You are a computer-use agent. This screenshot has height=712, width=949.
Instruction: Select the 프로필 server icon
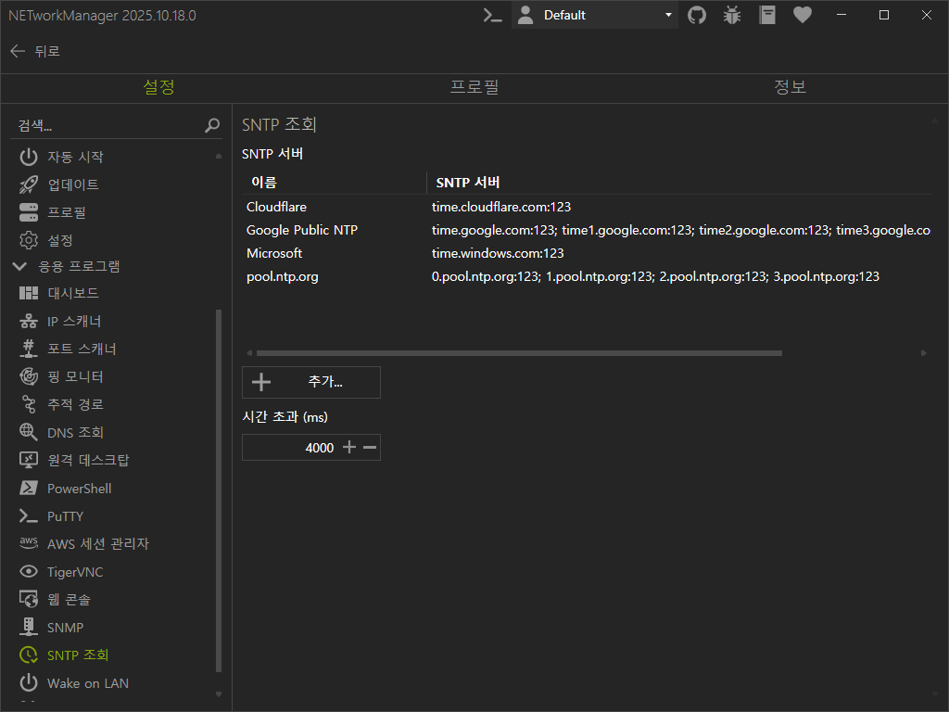click(x=29, y=212)
